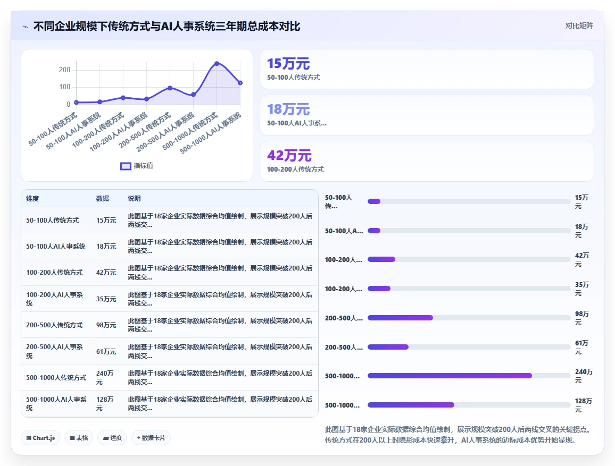Open the 15万元 data card
615x466 pixels.
[427, 69]
